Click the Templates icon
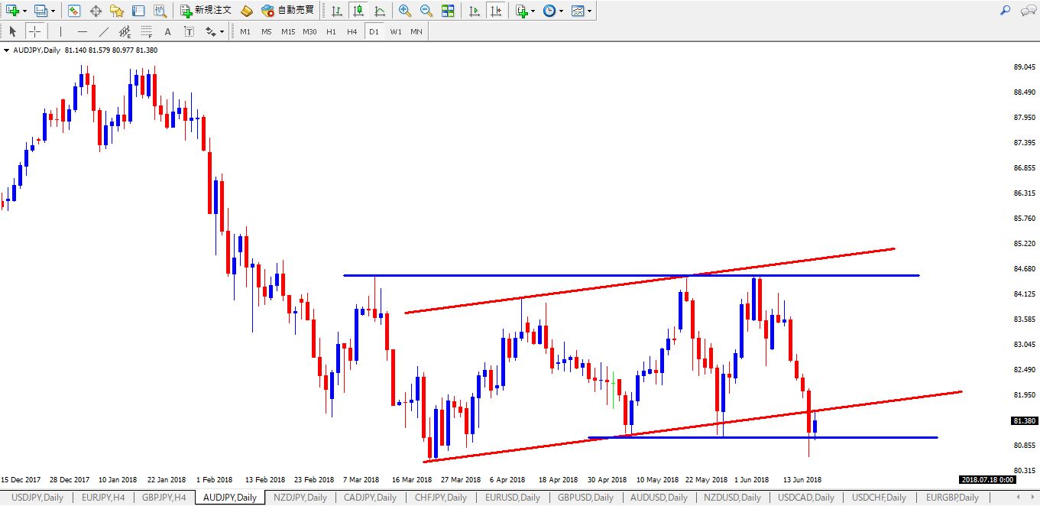1040x506 pixels. click(578, 11)
